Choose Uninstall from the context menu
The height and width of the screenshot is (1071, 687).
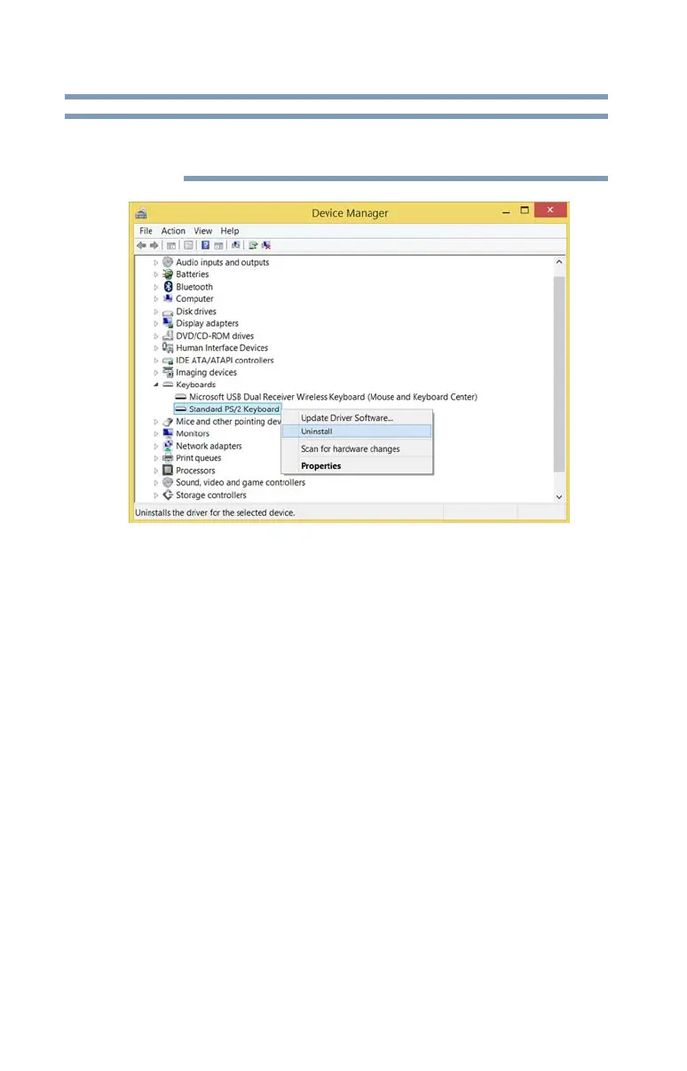(357, 431)
